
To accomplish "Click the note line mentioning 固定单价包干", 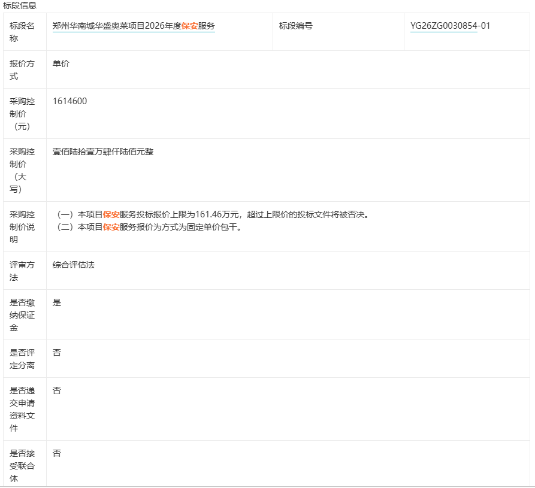I will click(149, 227).
